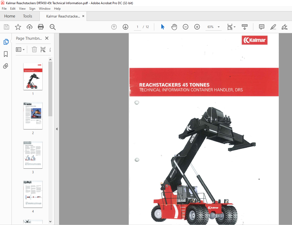Click the fit page width icon

[230, 27]
